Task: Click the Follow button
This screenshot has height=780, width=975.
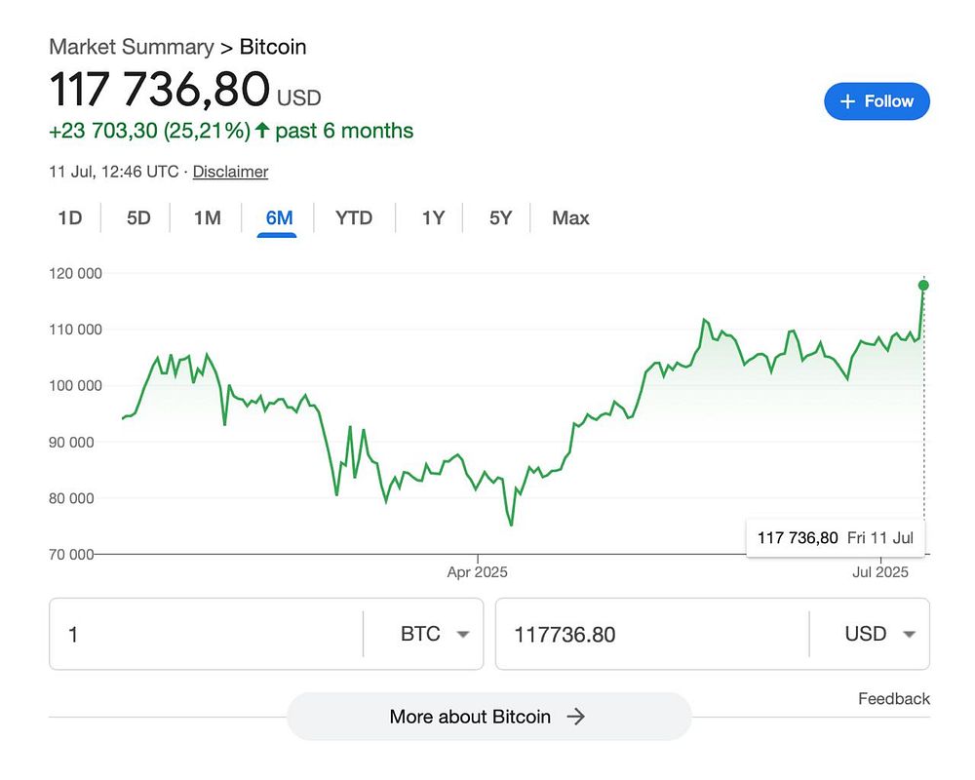Action: point(877,101)
